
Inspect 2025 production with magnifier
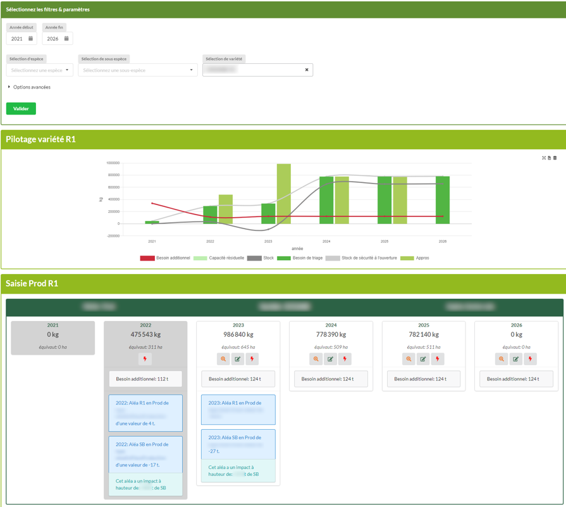409,359
